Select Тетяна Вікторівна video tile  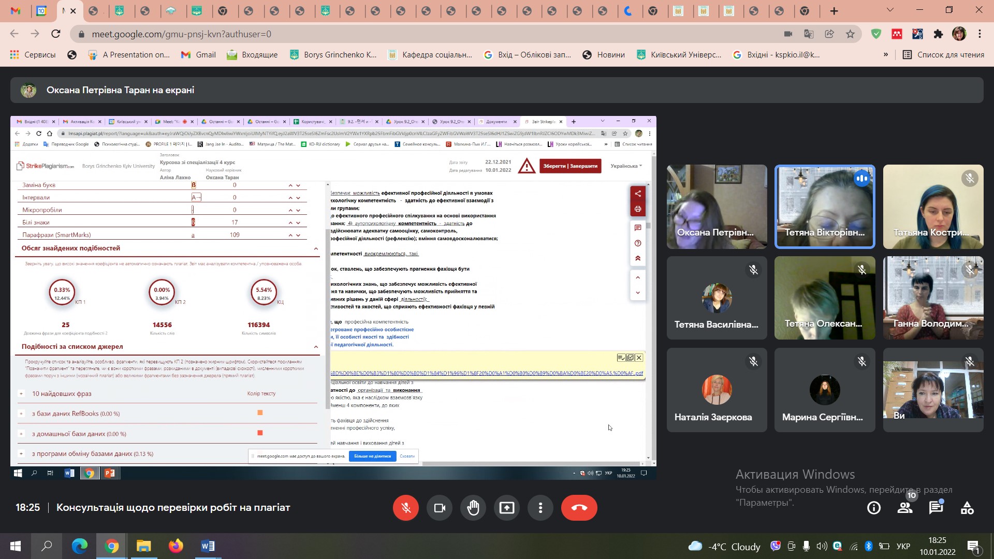click(x=825, y=207)
